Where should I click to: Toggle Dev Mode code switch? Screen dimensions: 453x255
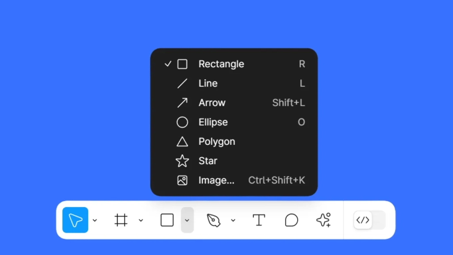(369, 220)
